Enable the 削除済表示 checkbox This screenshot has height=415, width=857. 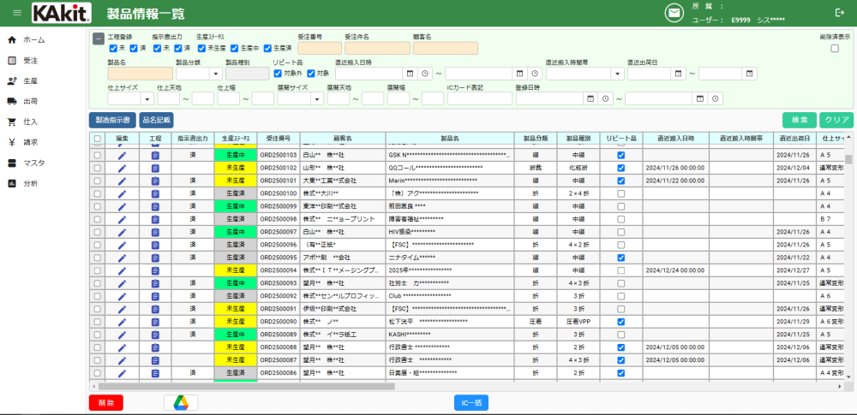(x=835, y=49)
